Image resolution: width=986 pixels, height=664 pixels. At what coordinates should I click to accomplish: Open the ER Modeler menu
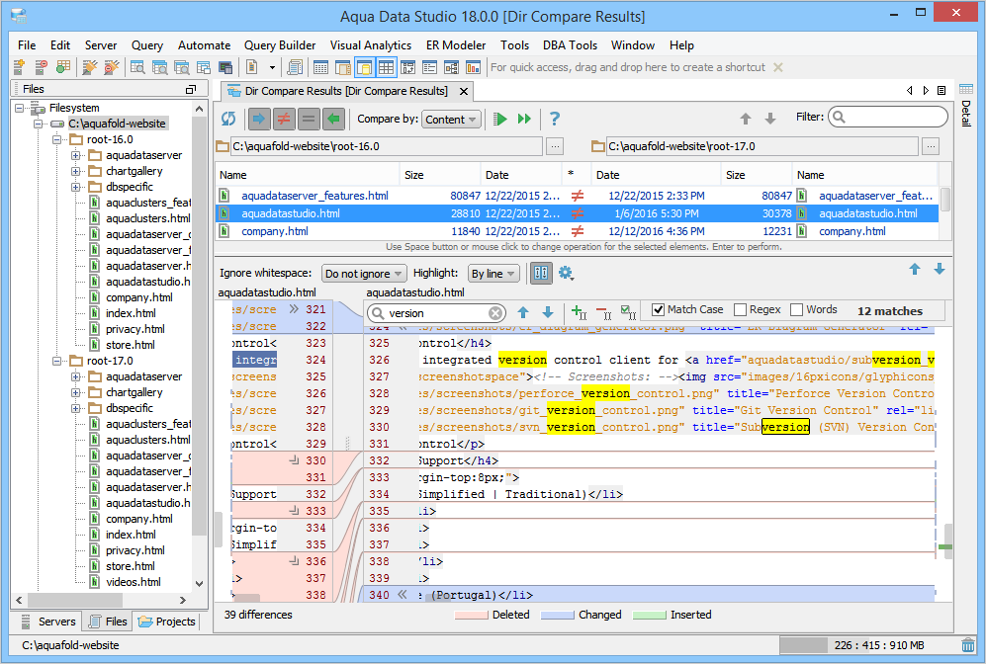click(x=456, y=45)
